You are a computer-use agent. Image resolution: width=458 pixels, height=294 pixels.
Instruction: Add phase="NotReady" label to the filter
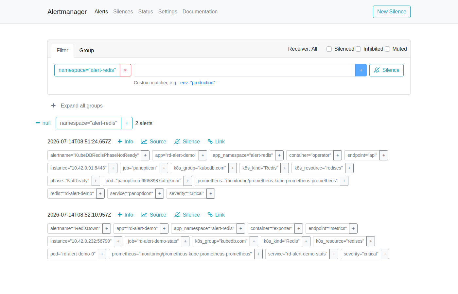[96, 181]
